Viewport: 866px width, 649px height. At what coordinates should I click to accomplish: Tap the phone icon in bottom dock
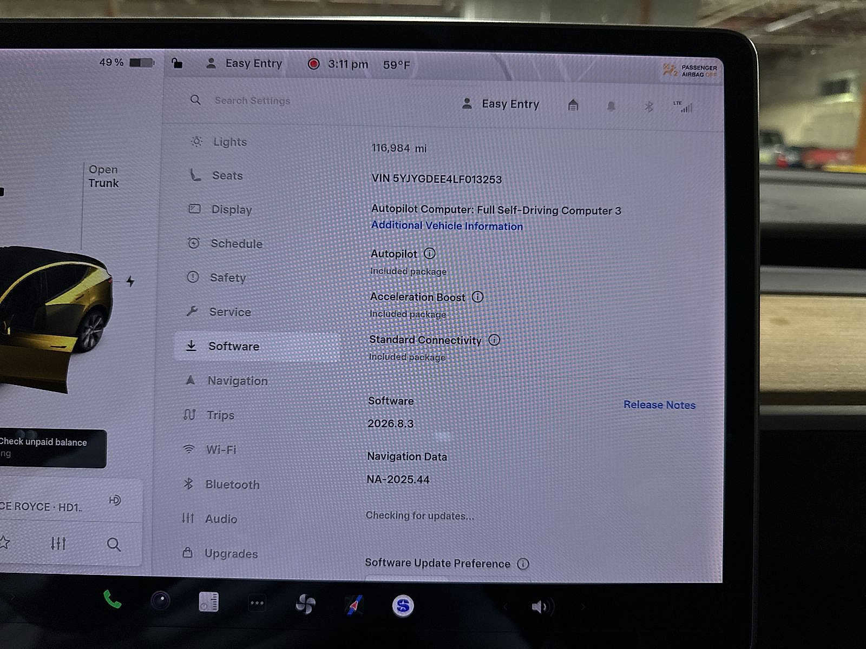point(112,600)
